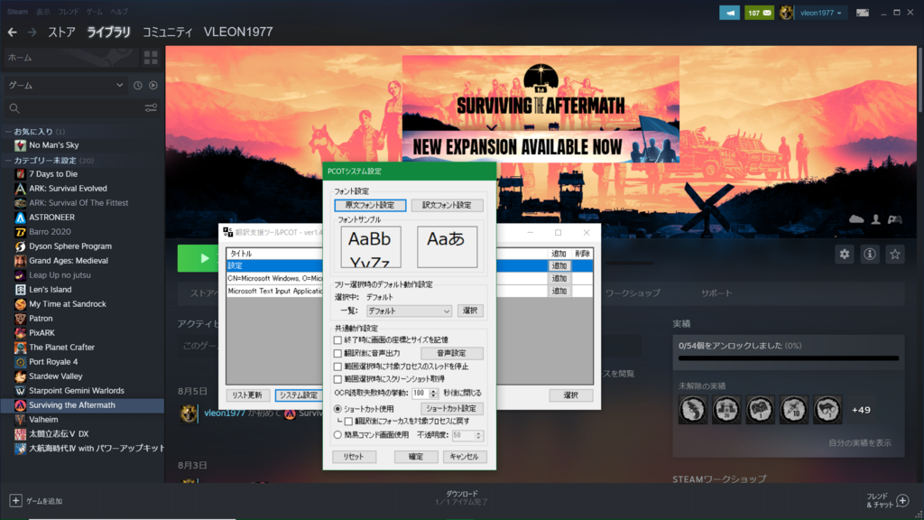Viewport: 924px width, 520px height.
Task: Go forward with the arrow icon
Action: click(x=32, y=32)
